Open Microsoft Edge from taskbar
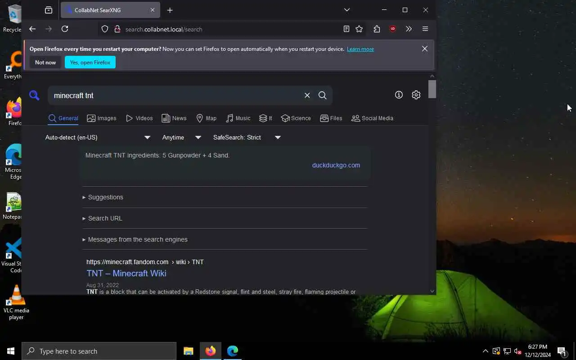 coord(233,351)
